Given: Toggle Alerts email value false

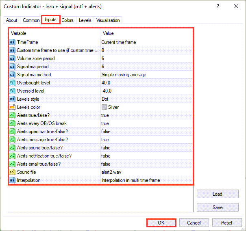Looking at the screenshot, I should [x=106, y=164].
